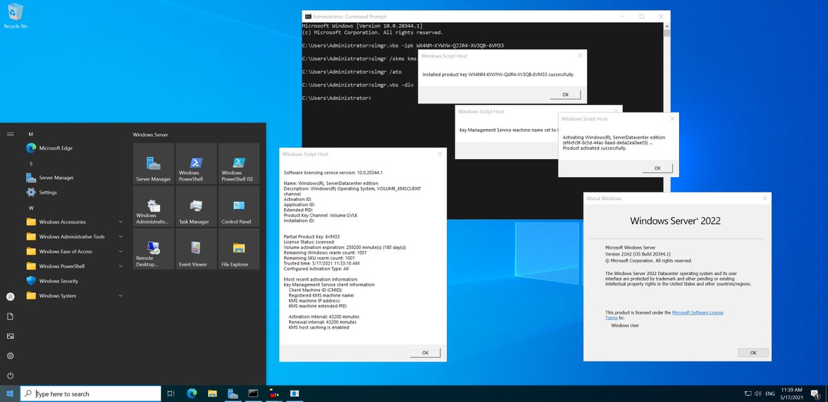The width and height of the screenshot is (828, 402).
Task: Open network icon in system tray
Action: click(747, 394)
